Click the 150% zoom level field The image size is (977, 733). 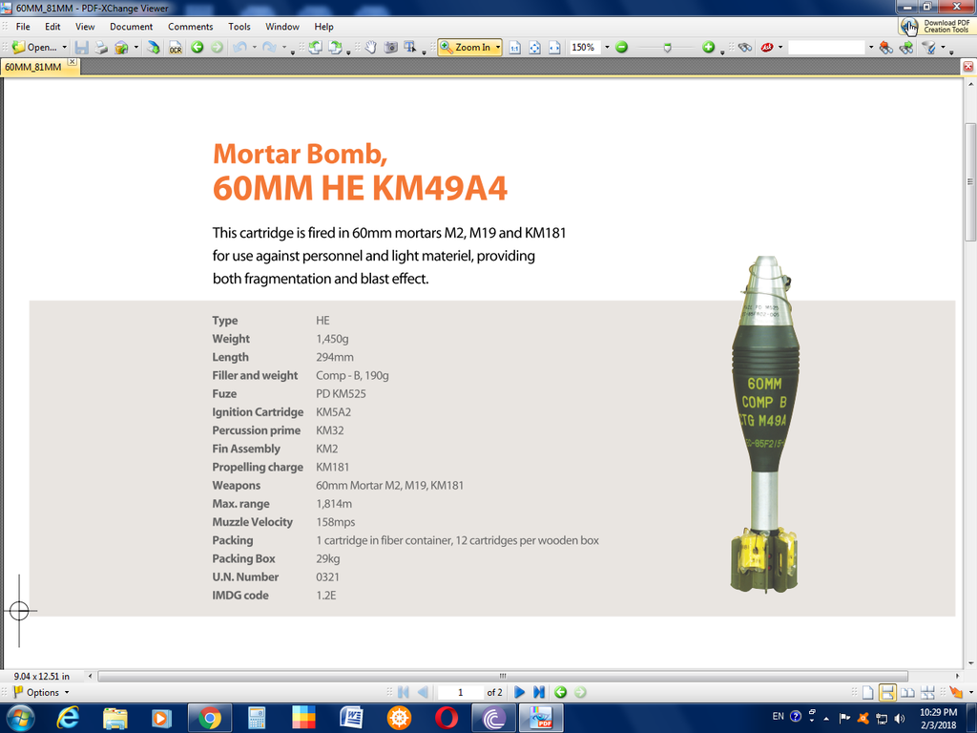[x=585, y=48]
